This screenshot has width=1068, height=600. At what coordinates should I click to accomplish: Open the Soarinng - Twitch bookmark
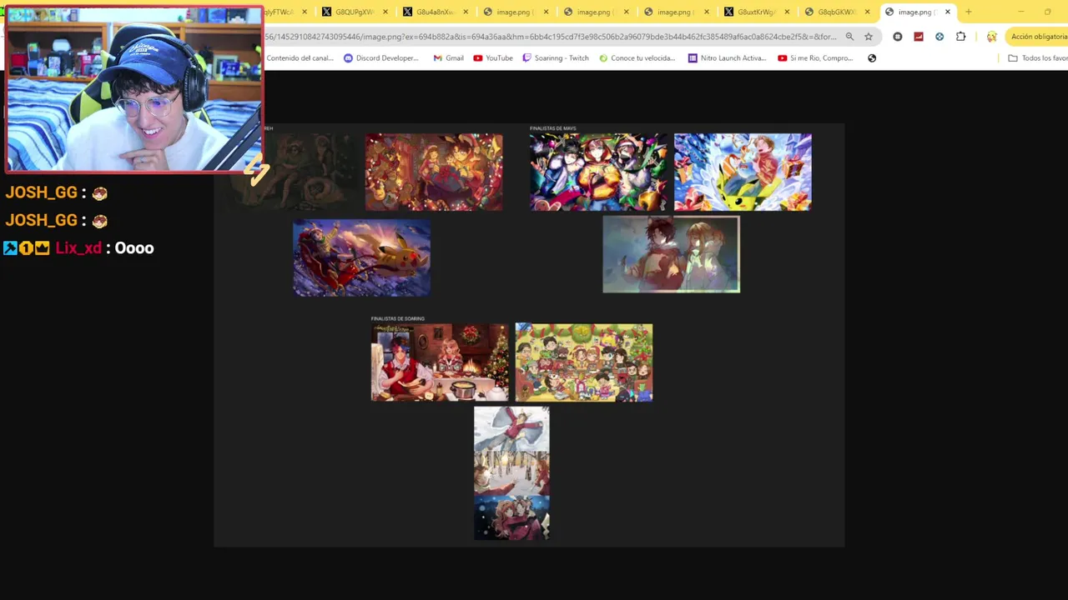(x=556, y=58)
